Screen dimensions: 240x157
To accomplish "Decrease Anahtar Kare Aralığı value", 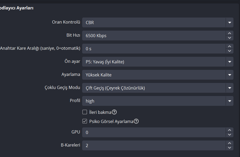I will click(x=230, y=51).
